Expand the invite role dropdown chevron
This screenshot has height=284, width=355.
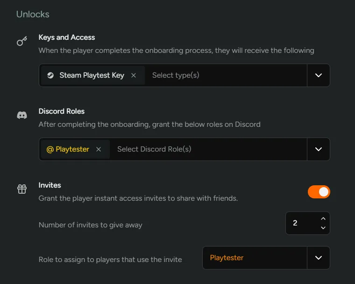coord(319,258)
